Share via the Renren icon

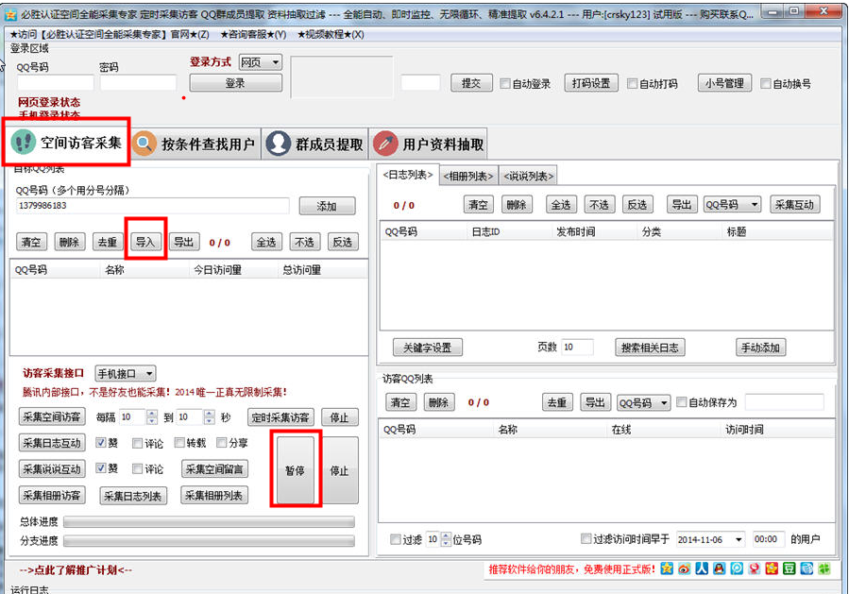coord(702,569)
